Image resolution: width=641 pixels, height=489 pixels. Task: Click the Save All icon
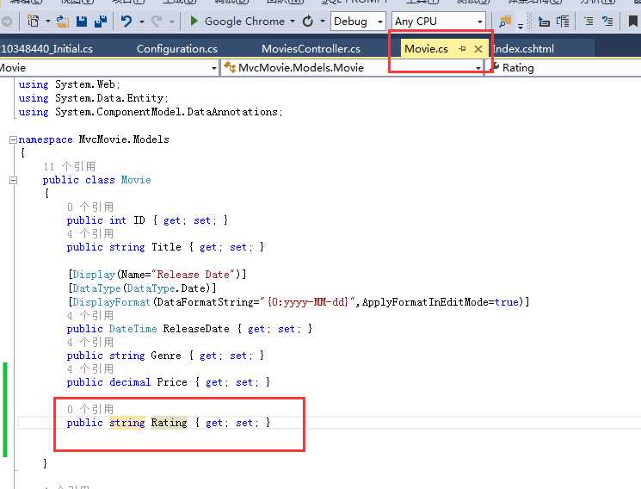101,21
